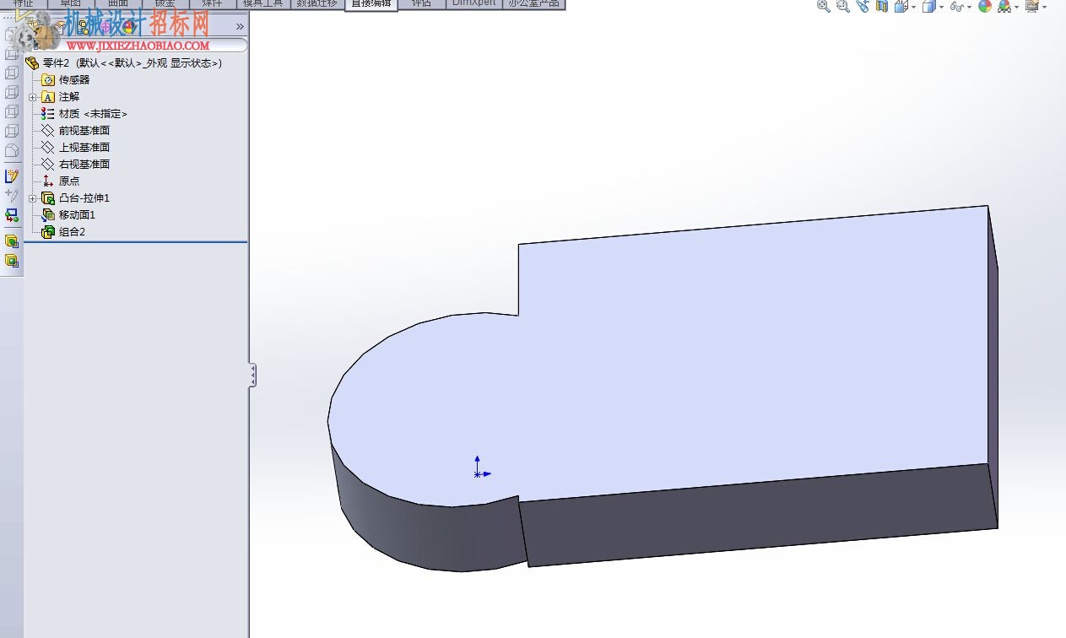Click the Zoom to Fit magnifier icon
The height and width of the screenshot is (638, 1066).
824,6
